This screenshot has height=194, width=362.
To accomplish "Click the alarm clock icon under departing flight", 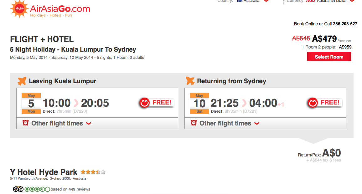I will (26, 123).
